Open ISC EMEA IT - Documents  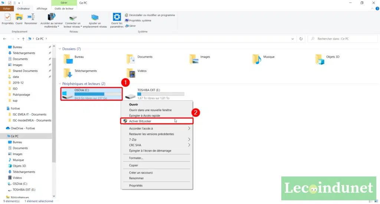(29, 114)
